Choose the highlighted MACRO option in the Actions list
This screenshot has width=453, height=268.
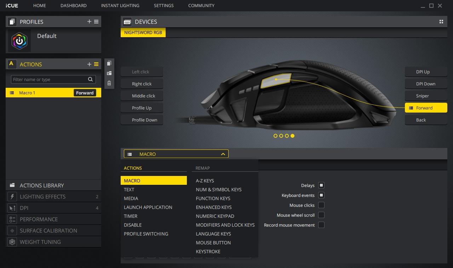[154, 181]
